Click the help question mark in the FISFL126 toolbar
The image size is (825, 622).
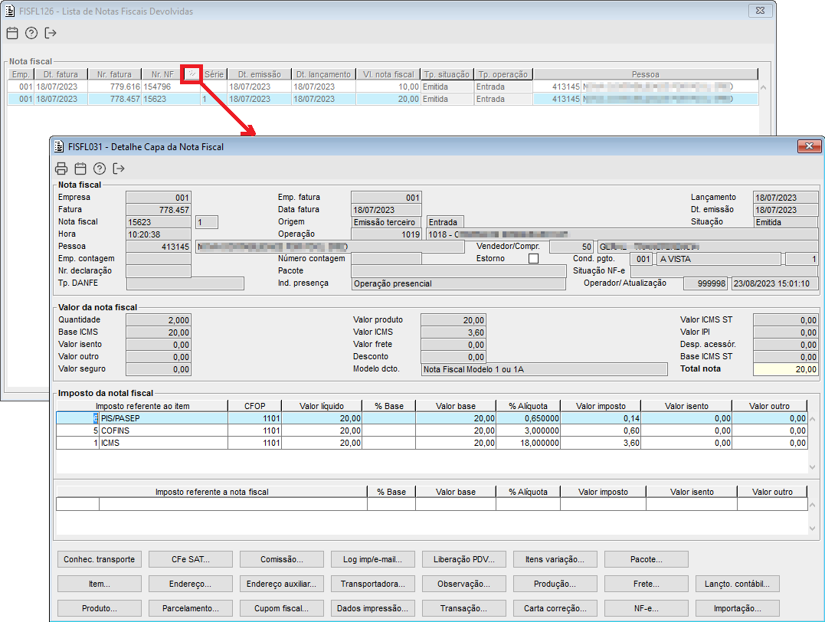point(31,33)
